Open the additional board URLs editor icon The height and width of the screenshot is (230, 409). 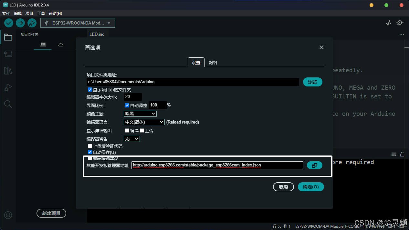314,165
